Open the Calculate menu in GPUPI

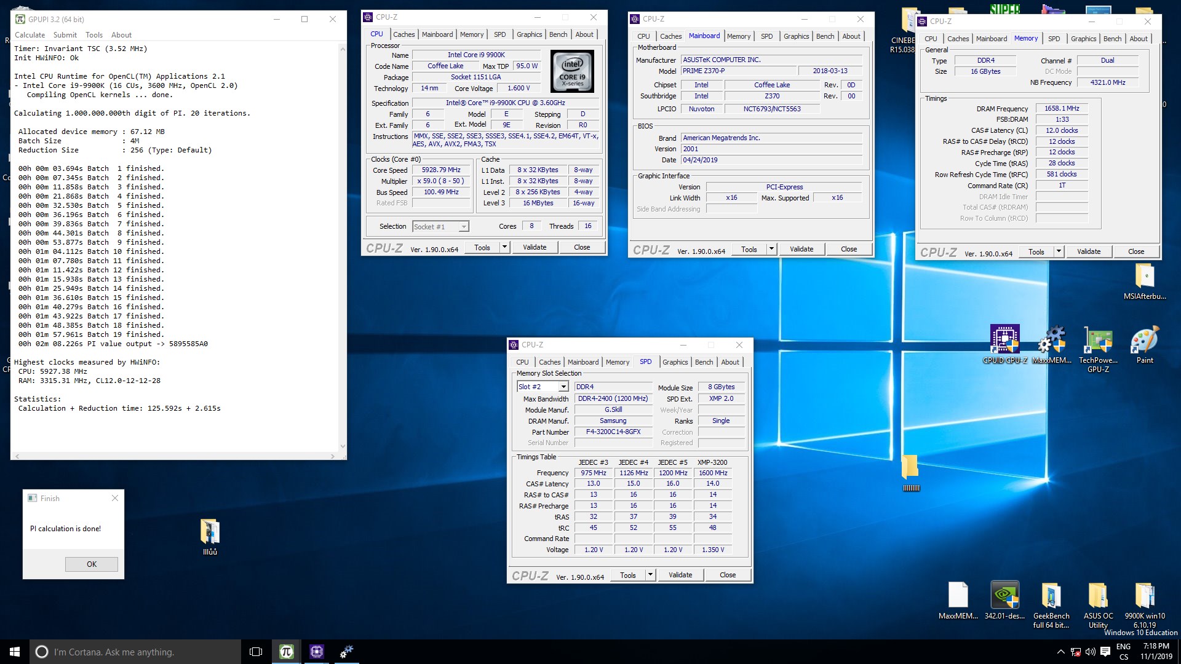coord(30,35)
